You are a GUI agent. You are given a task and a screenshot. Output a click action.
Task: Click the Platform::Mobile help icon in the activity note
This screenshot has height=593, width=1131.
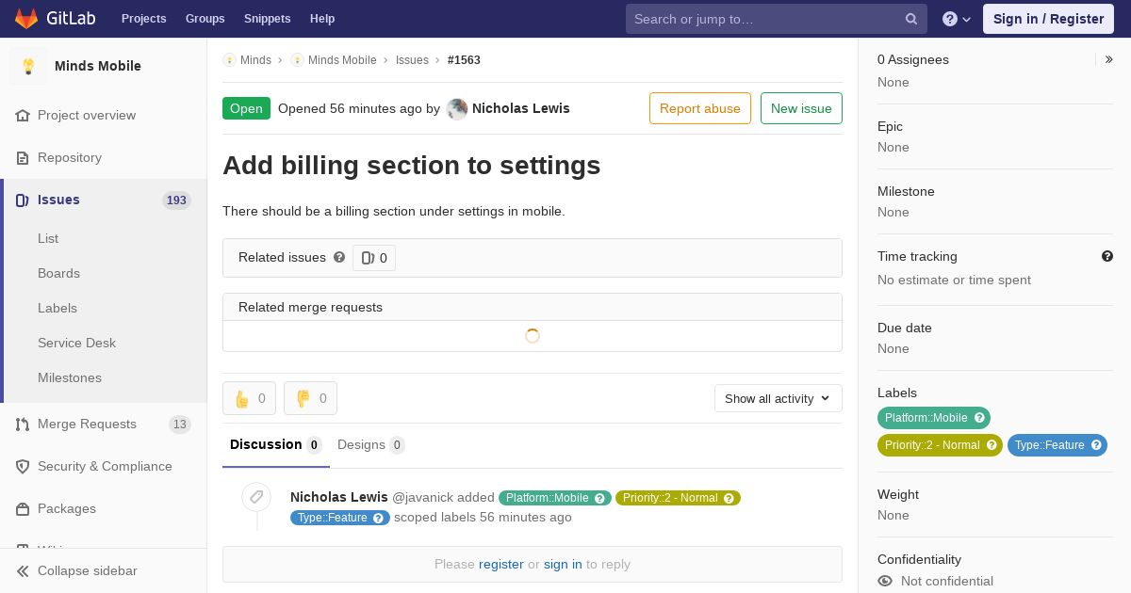point(599,498)
